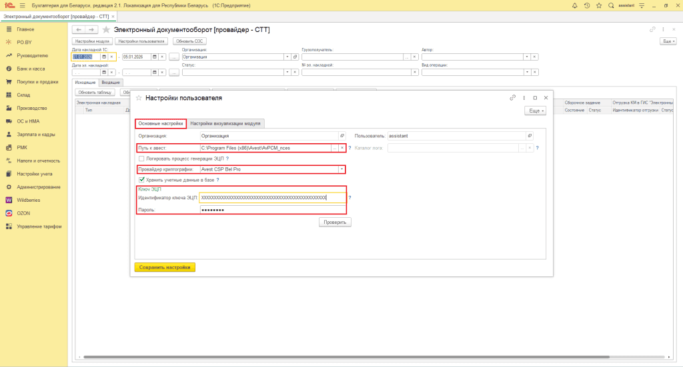Expand the Автор dropdown list

(527, 57)
